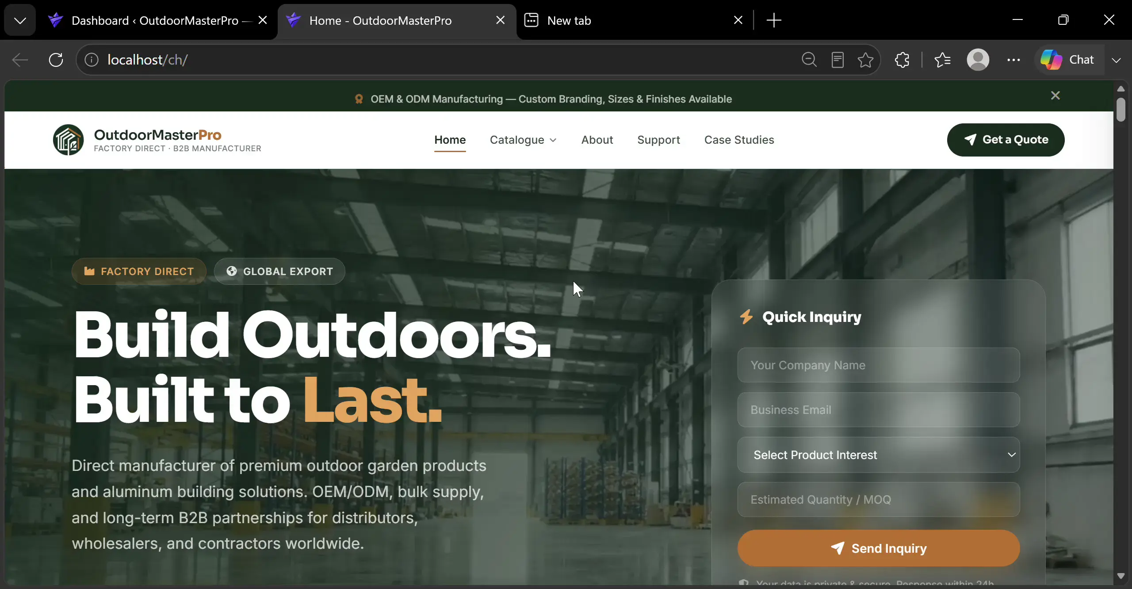
Task: Open the Support nav link
Action: (658, 140)
